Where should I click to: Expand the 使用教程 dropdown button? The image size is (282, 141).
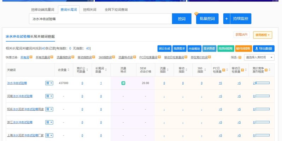point(263,35)
